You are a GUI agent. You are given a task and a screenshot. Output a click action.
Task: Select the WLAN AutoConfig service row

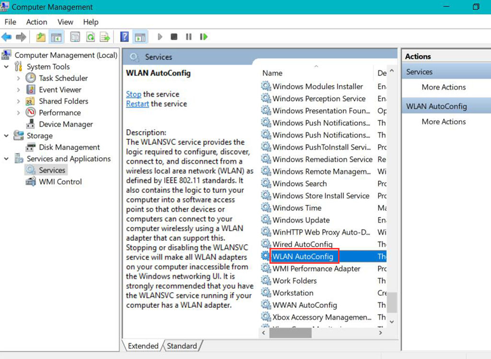[324, 257]
